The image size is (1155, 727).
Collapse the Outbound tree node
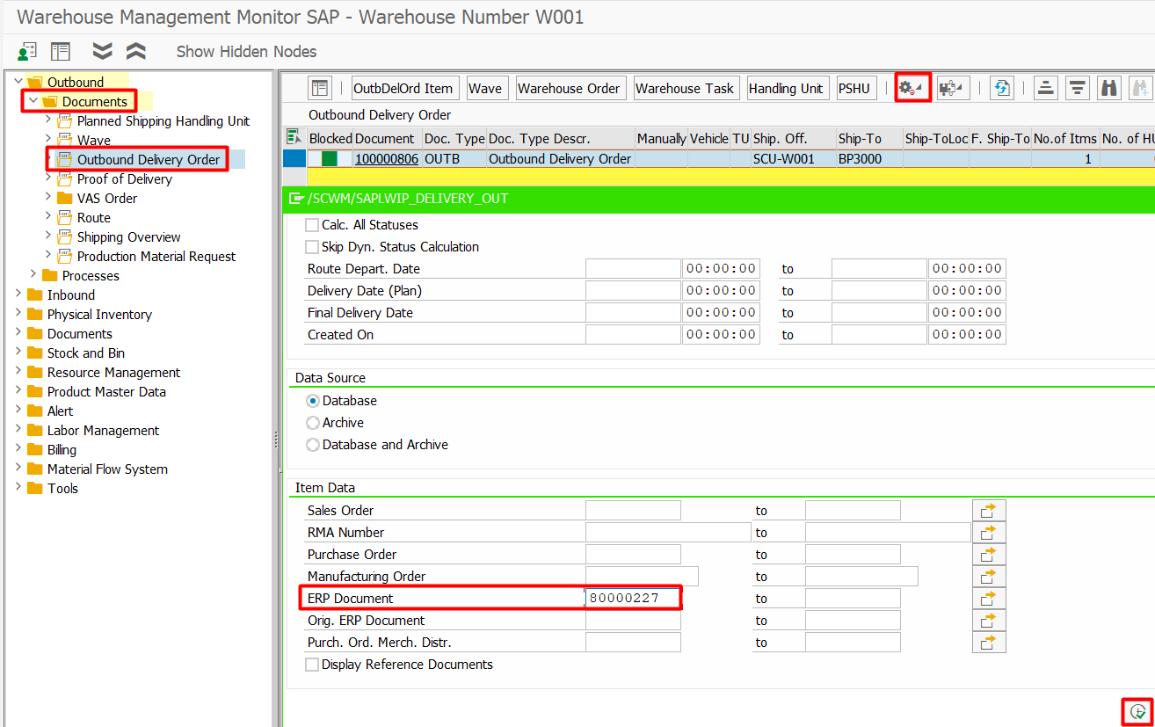18,82
